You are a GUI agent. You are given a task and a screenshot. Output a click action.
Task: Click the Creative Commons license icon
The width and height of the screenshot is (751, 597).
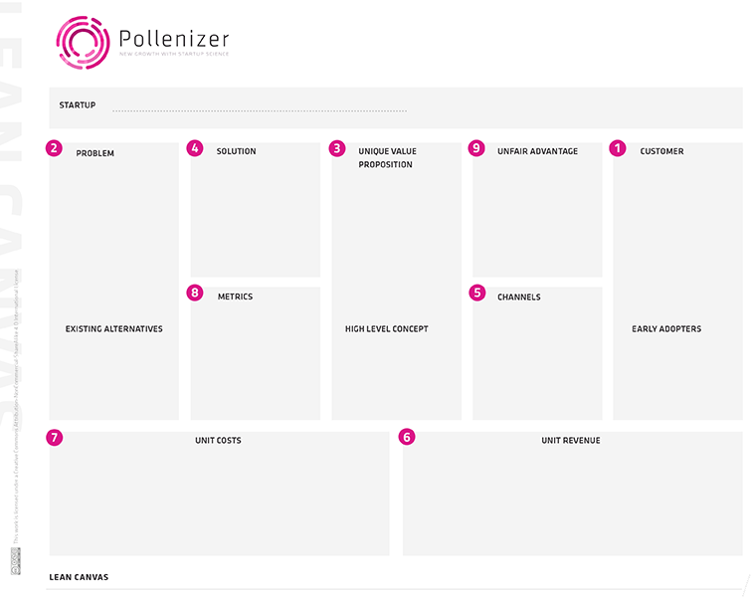pos(15,562)
